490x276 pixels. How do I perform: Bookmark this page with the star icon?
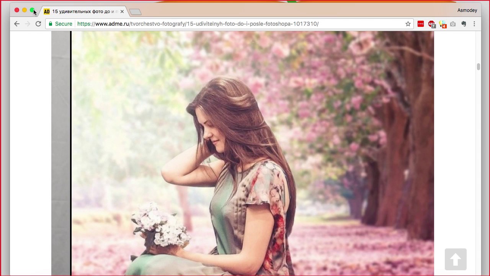point(408,24)
